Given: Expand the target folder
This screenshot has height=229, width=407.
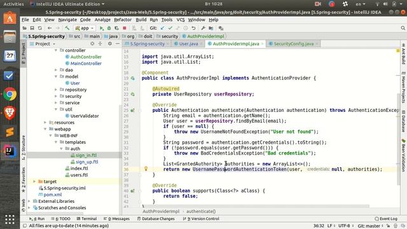Looking at the screenshot, I should (x=34, y=181).
